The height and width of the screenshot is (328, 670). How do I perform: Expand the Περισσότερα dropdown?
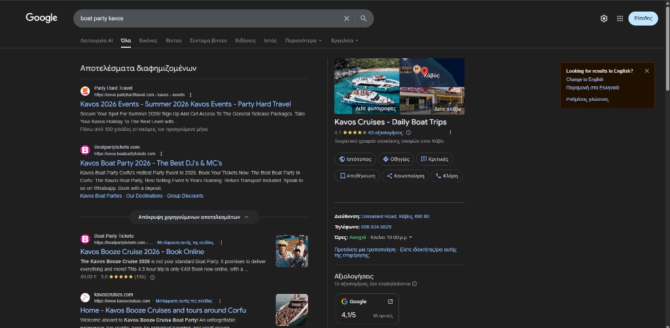pyautogui.click(x=304, y=41)
